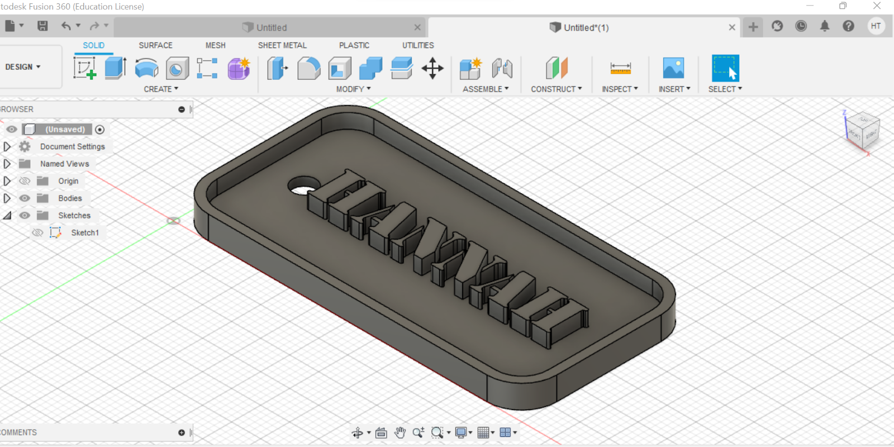Select the Revolve tool icon
Viewport: 894px width, 447px height.
click(146, 69)
